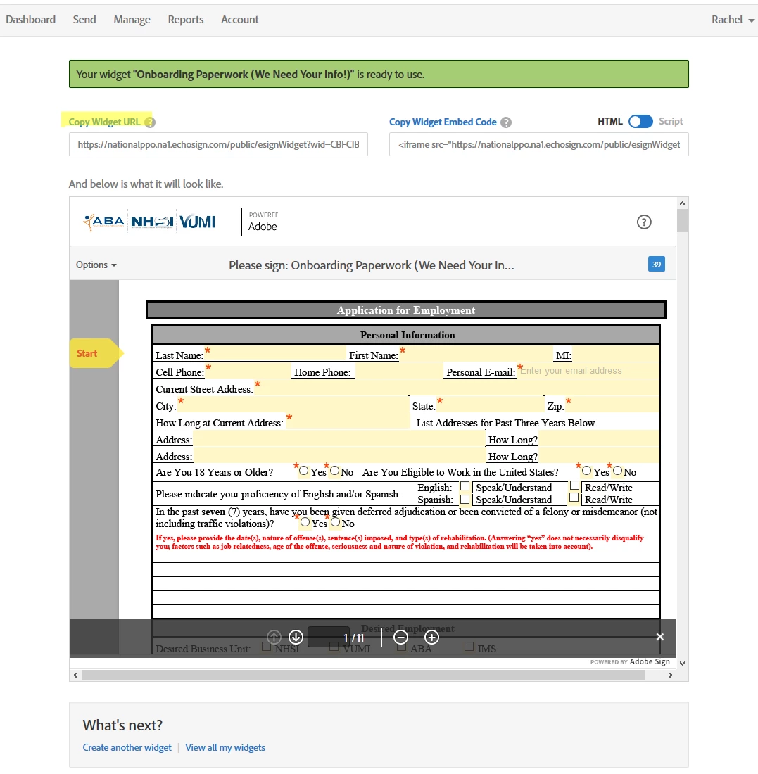
Task: Check English Read/Write box
Action: [x=574, y=486]
